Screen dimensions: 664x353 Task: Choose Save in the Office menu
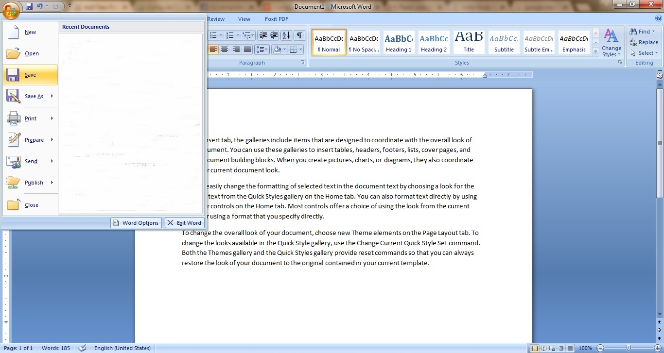pyautogui.click(x=30, y=75)
